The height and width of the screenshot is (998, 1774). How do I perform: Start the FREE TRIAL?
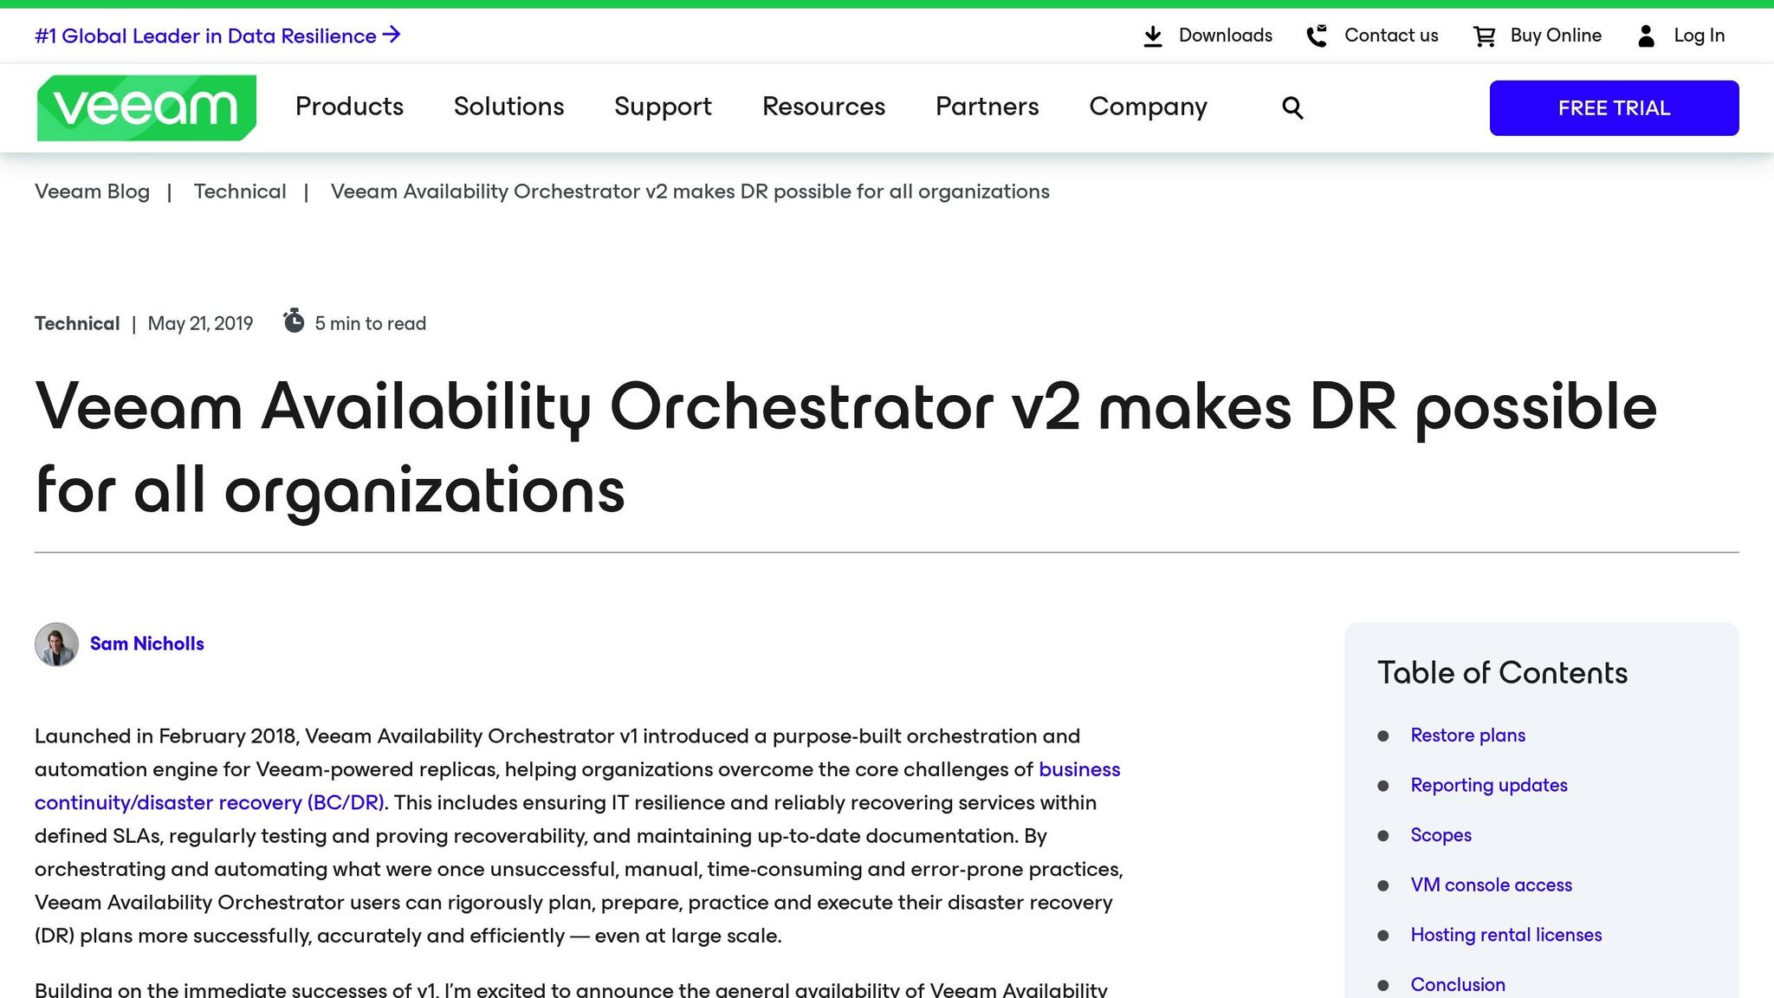(1614, 107)
